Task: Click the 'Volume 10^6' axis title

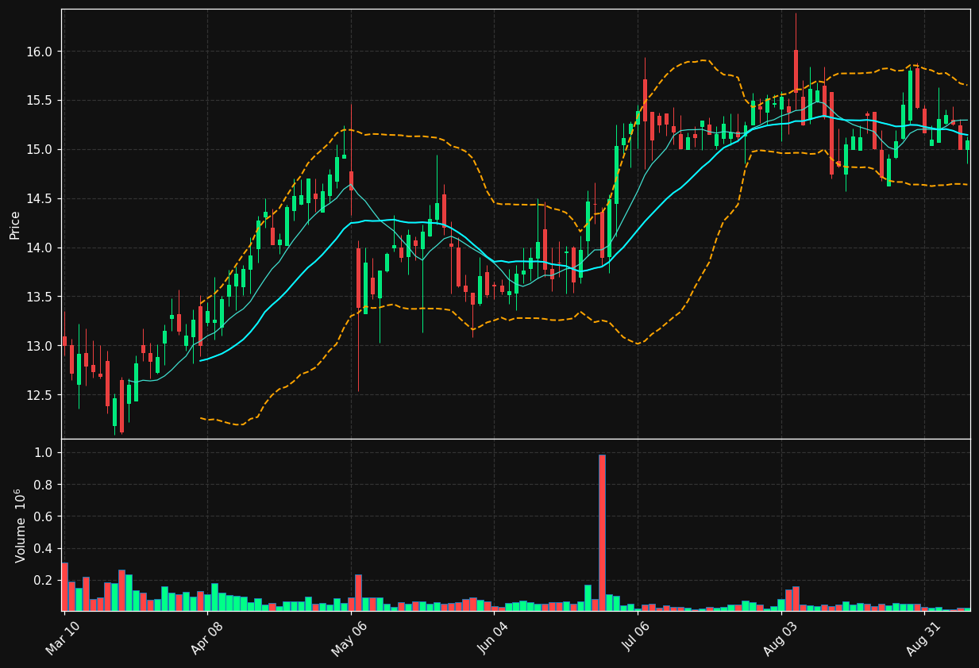Action: [x=21, y=525]
